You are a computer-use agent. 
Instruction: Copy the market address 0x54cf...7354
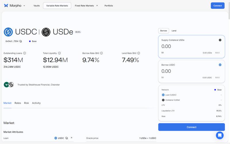[21, 41]
